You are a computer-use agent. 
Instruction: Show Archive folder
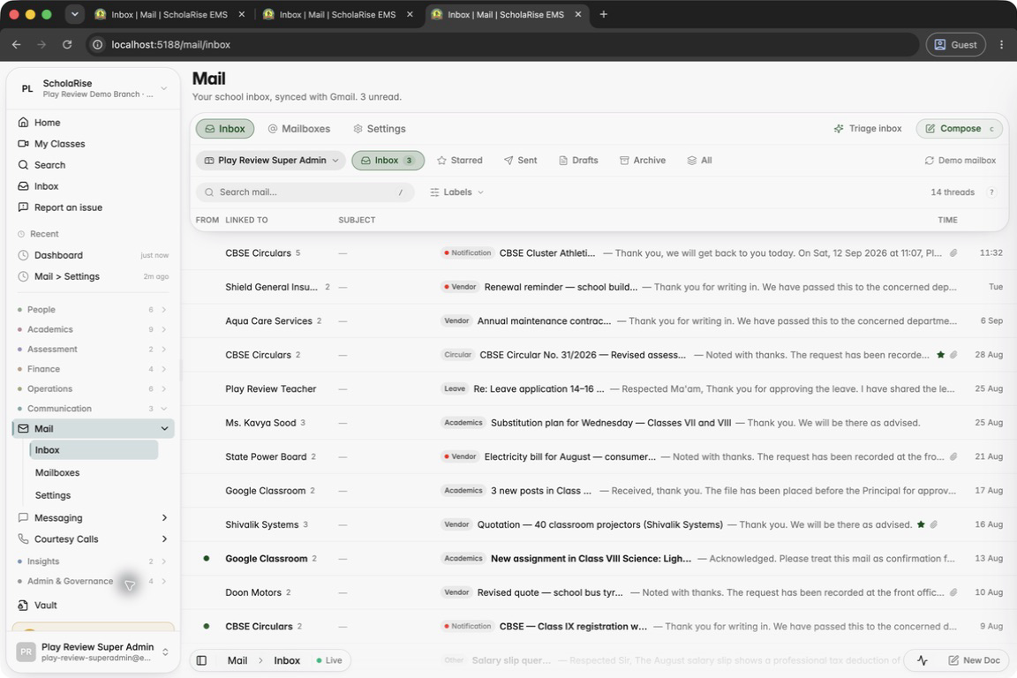pos(643,161)
